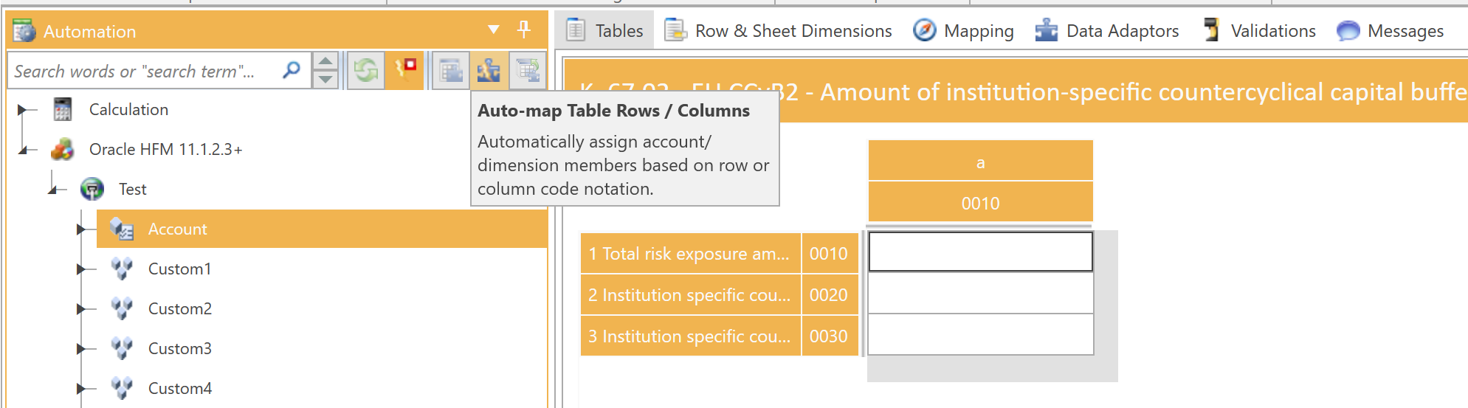1468x408 pixels.
Task: Click in the search words input field
Action: 145,71
